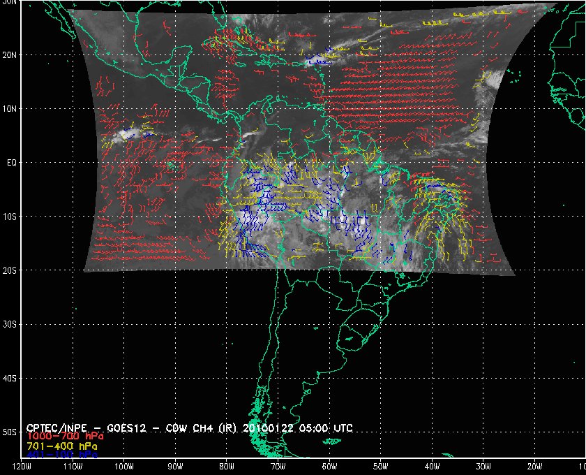Click the 40S latitude axis label

tap(9, 378)
